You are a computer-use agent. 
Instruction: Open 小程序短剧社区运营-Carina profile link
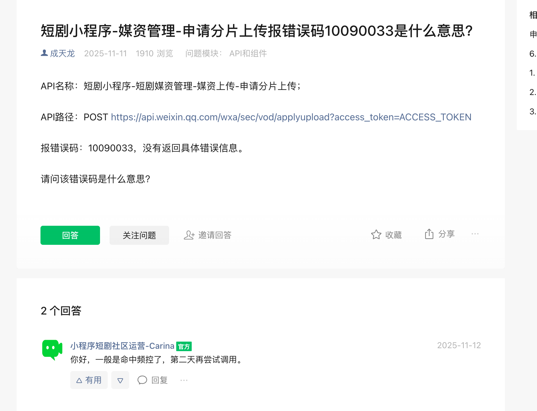(122, 346)
